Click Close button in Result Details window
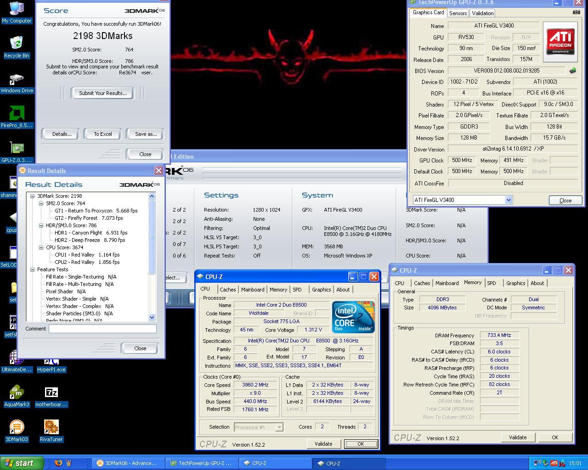588x470 pixels. click(140, 348)
